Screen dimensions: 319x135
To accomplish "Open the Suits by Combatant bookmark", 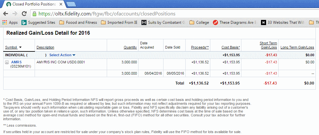I will pos(164,22).
